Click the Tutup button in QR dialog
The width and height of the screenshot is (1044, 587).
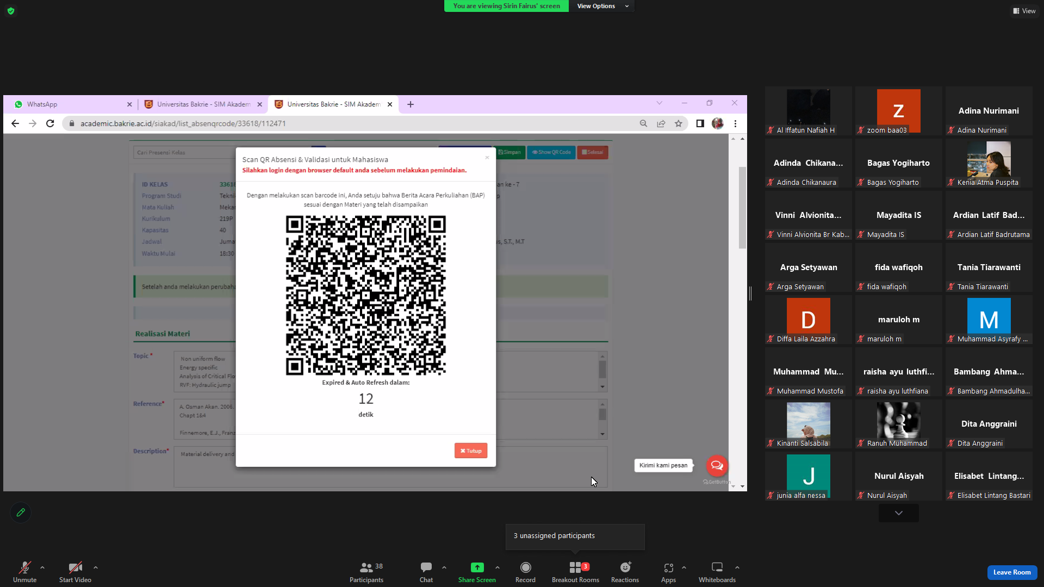[x=471, y=451]
